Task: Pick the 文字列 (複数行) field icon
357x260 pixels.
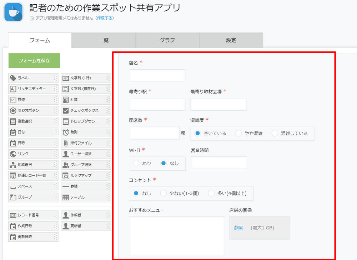Action: 66,89
